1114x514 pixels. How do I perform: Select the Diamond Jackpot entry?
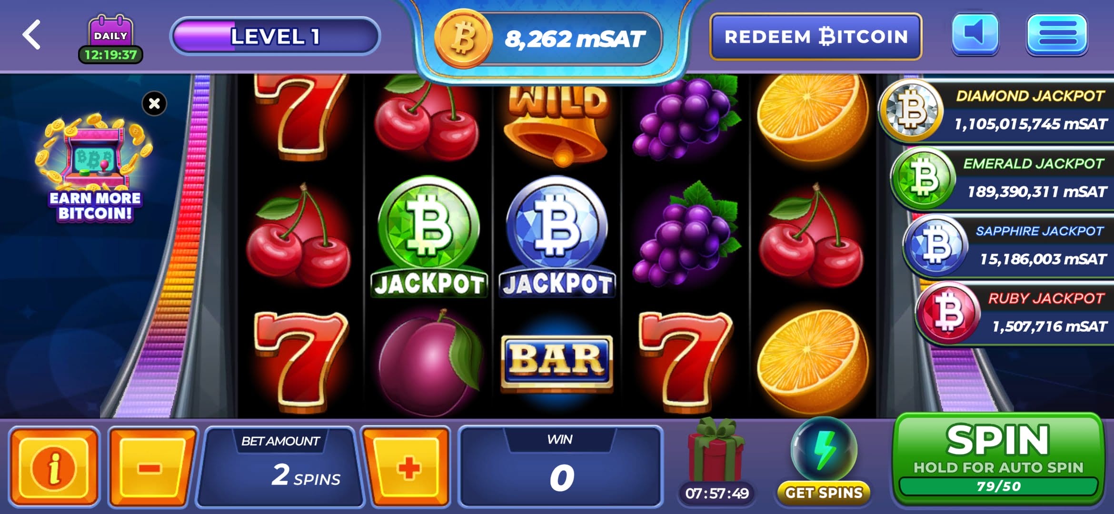click(x=996, y=110)
